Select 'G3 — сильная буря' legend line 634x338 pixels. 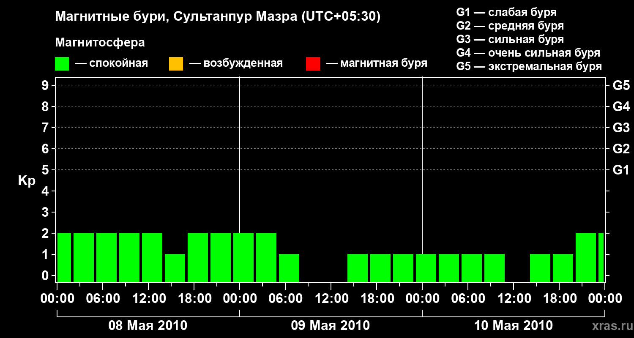pyautogui.click(x=510, y=39)
